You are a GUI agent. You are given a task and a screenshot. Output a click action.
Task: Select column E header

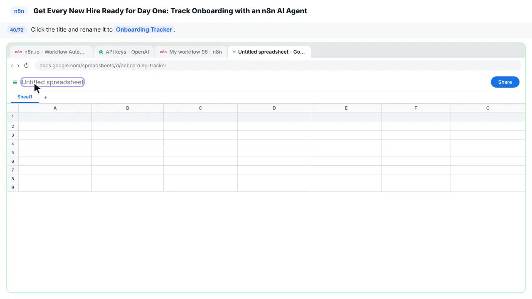[346, 108]
